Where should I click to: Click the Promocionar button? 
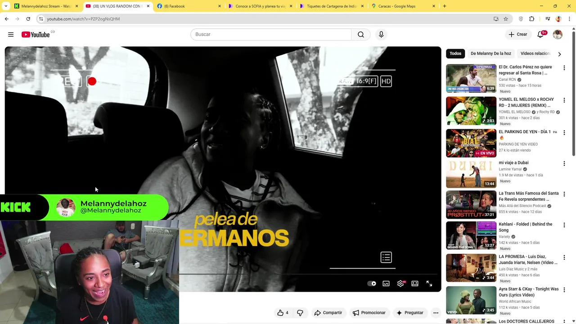pos(369,313)
